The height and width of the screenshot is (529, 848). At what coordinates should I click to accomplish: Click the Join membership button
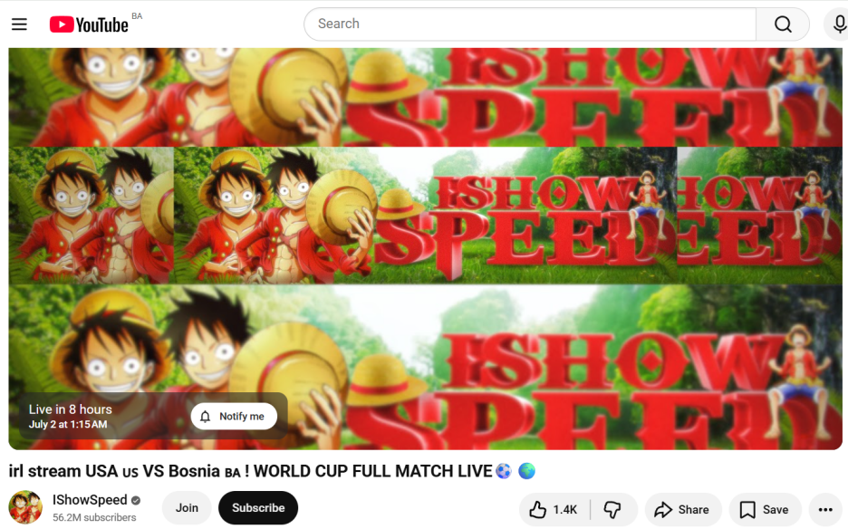pyautogui.click(x=187, y=508)
